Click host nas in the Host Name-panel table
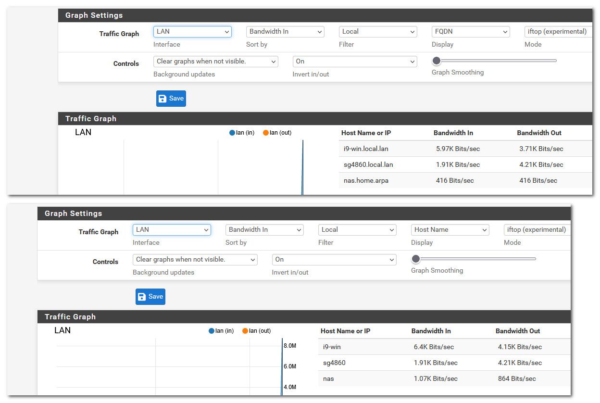The width and height of the screenshot is (600, 403). [x=328, y=378]
